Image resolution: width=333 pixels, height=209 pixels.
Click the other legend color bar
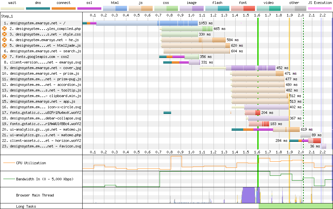pos(295,9)
